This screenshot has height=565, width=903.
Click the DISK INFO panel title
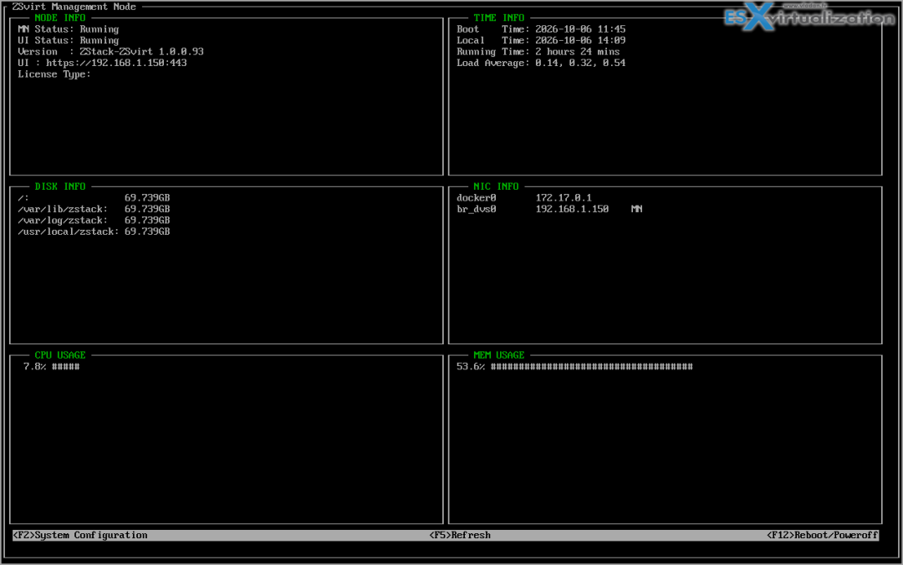point(60,186)
